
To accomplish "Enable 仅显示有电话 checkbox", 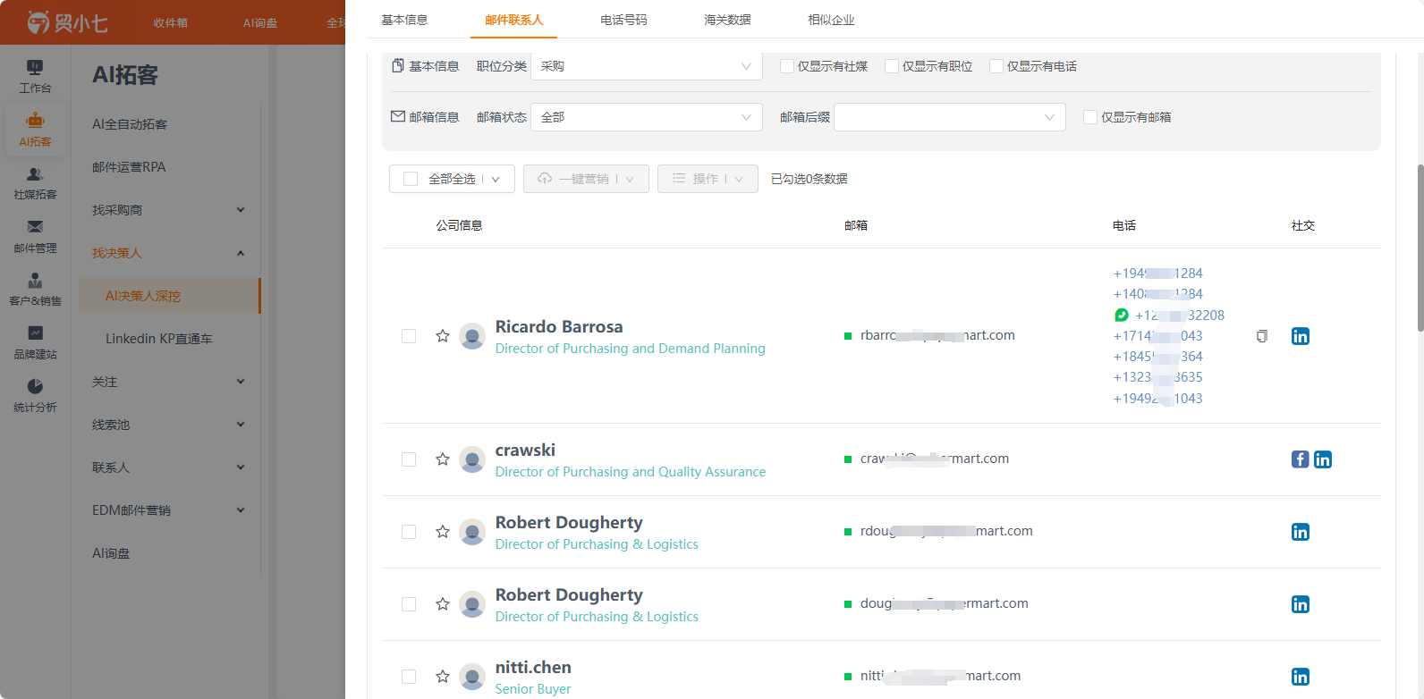I will click(x=996, y=66).
